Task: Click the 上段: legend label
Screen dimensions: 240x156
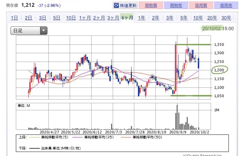Action: [23, 137]
